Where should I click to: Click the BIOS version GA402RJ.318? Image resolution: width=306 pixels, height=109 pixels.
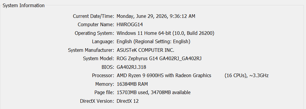[x=131, y=67]
